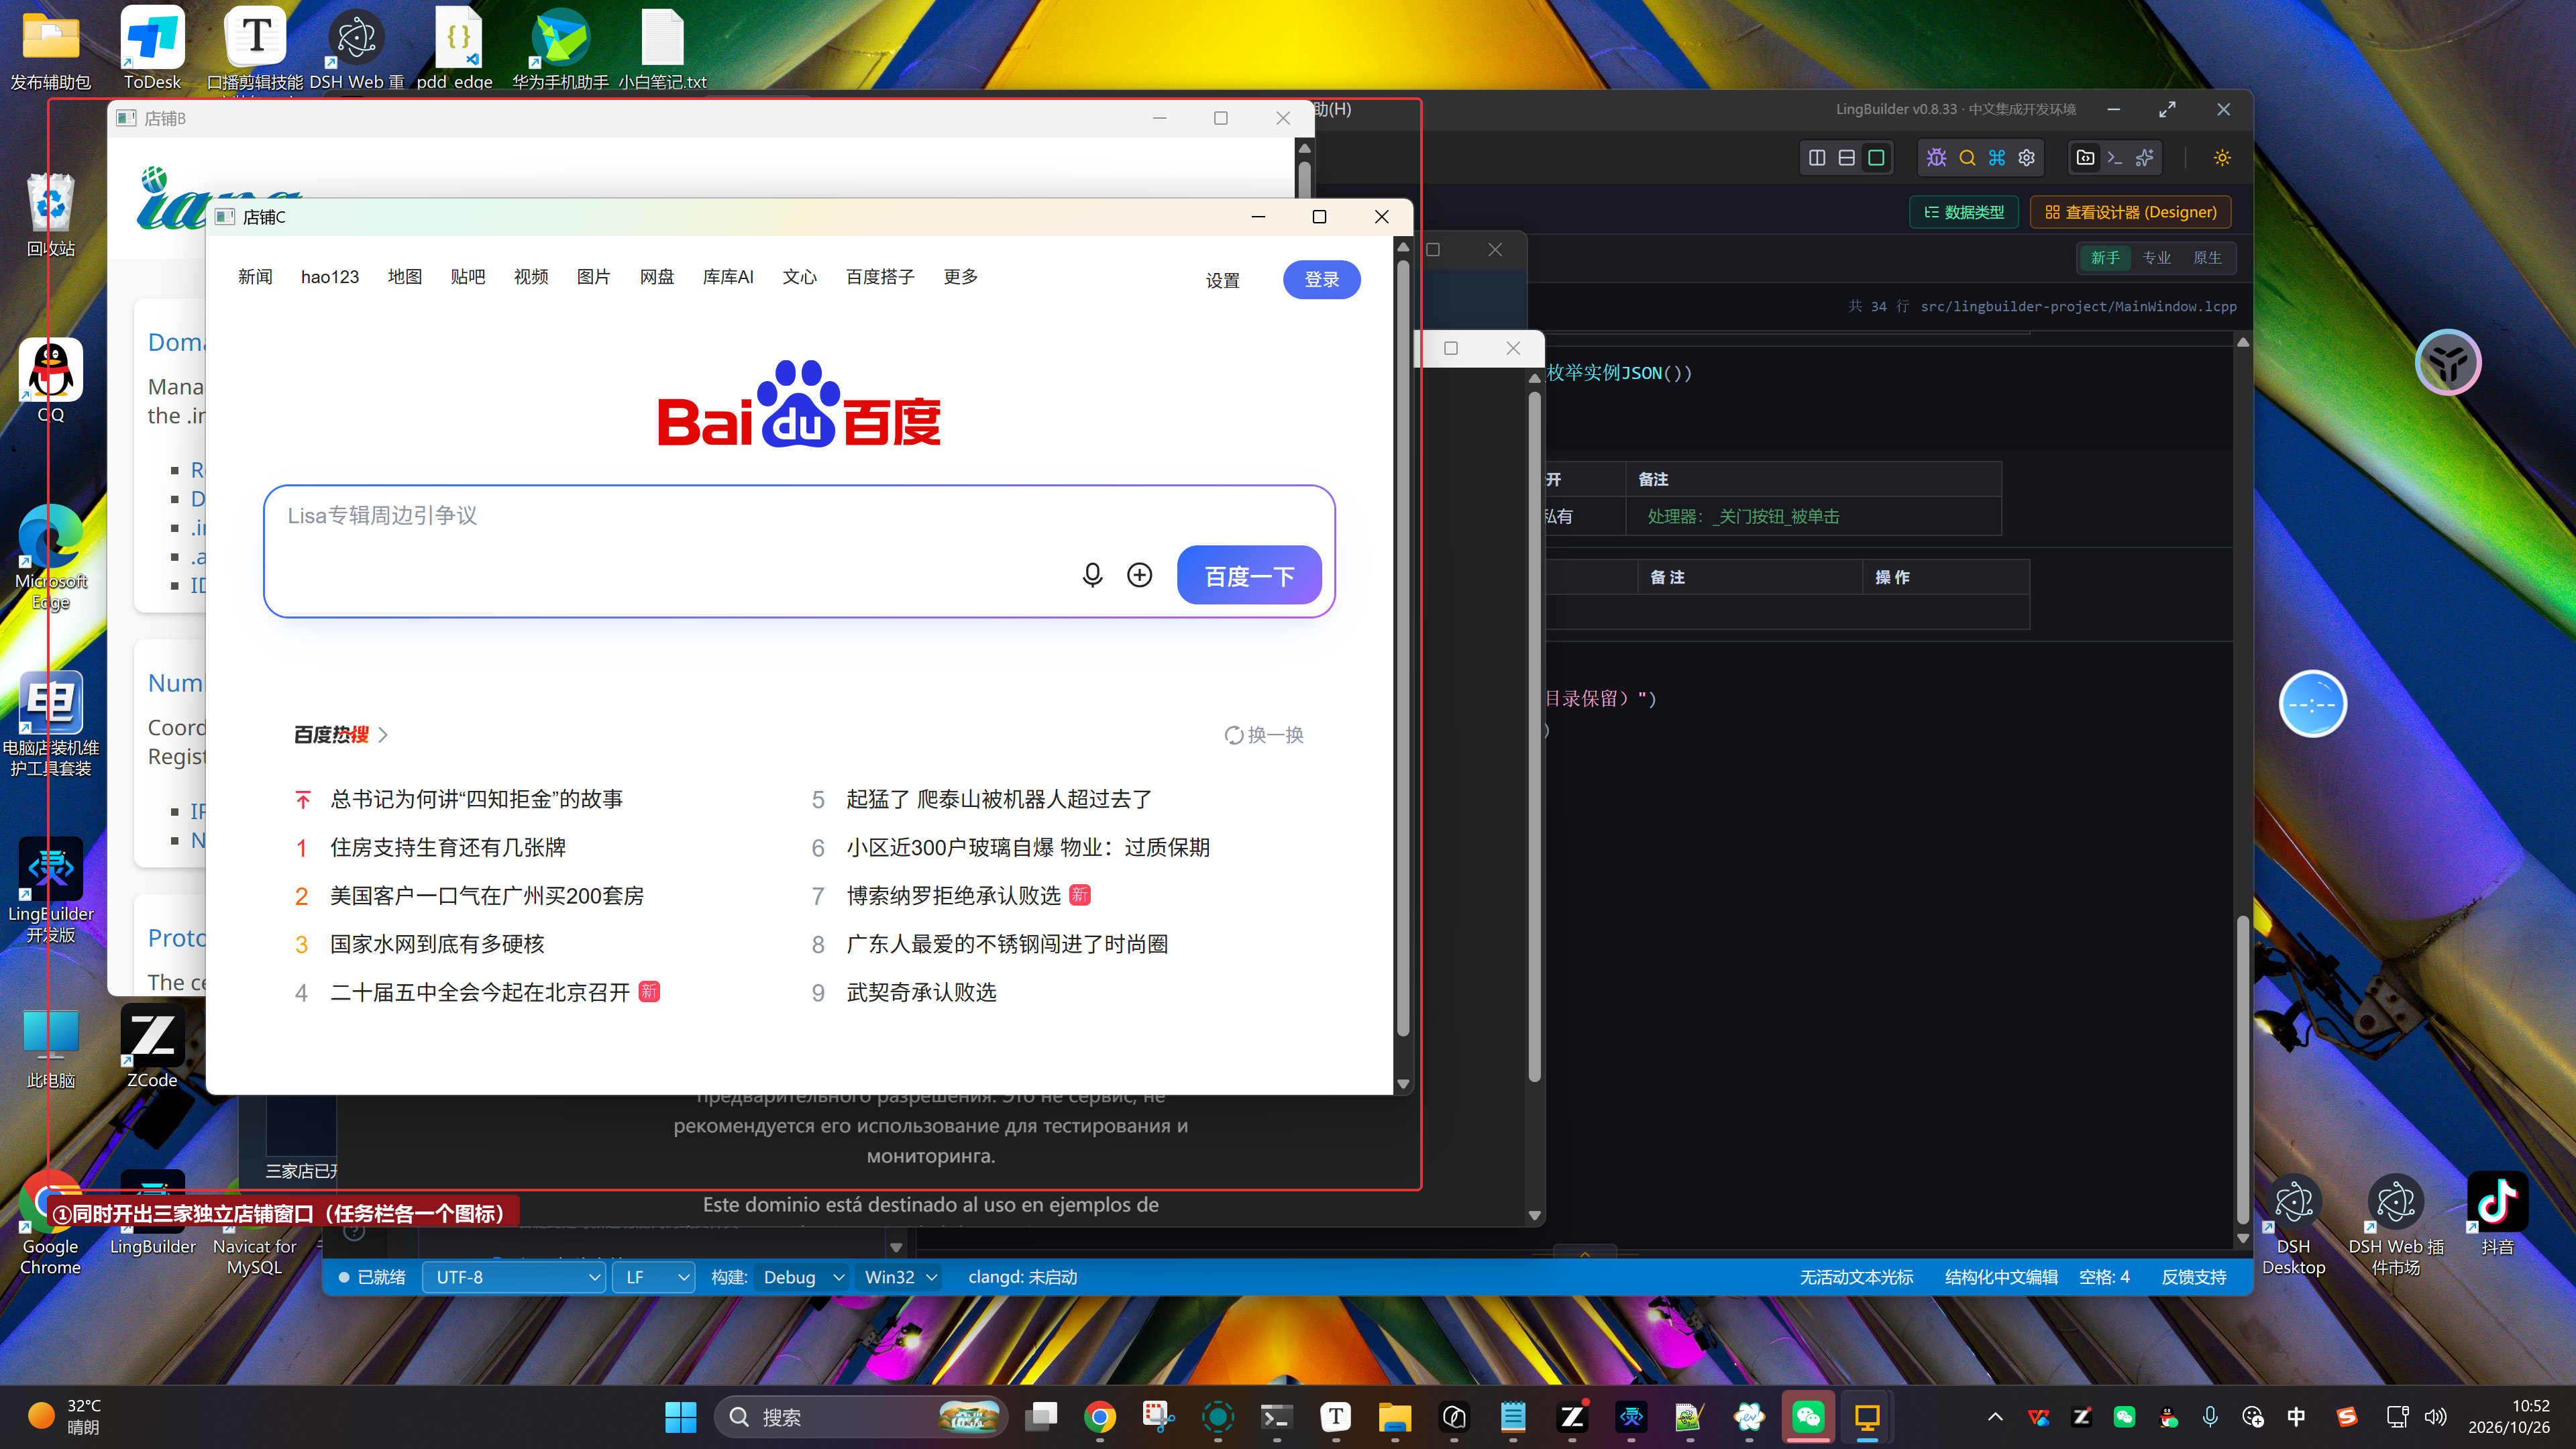The image size is (2576, 1449).
Task: Click the blue 登录 button
Action: click(x=1321, y=279)
